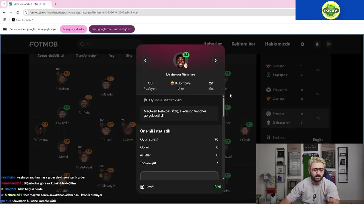Select player 14 Antalyali in lineup

pyautogui.click(x=84, y=158)
